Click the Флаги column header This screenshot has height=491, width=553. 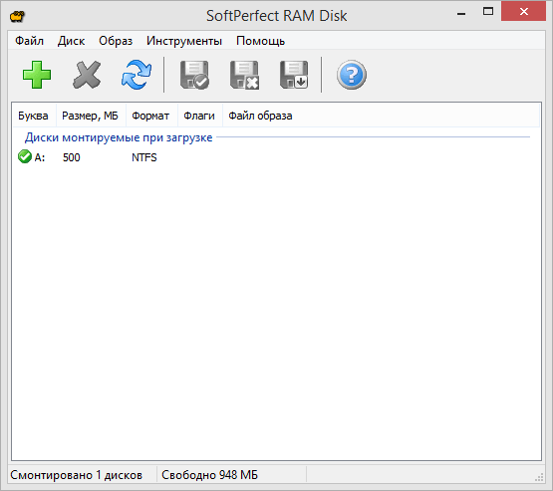point(200,116)
